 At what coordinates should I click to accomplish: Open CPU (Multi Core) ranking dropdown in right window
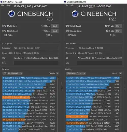coord(76,73)
